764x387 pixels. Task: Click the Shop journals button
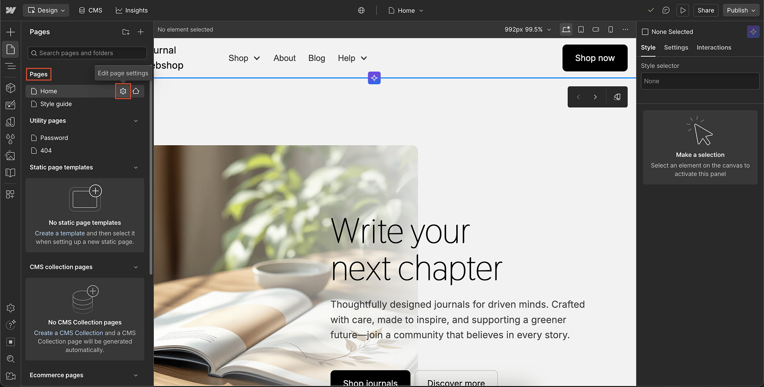pos(370,379)
